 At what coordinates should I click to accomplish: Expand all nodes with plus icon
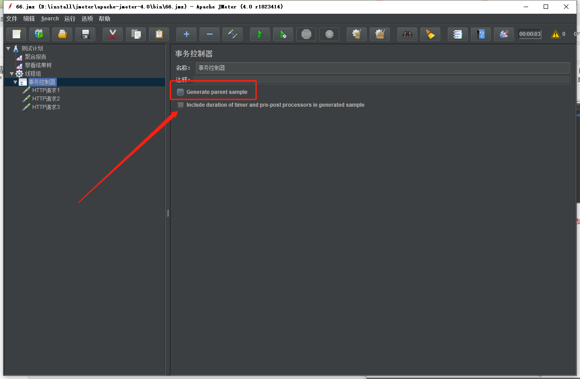pyautogui.click(x=186, y=34)
